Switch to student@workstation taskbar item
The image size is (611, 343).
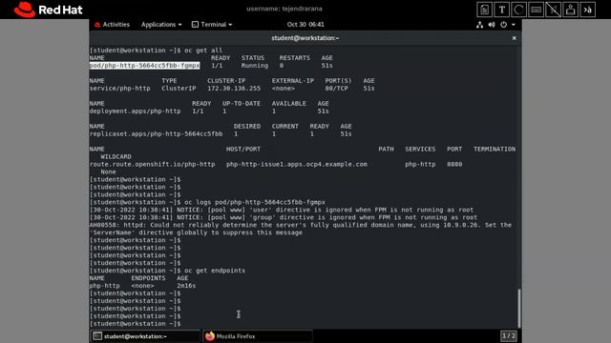pyautogui.click(x=145, y=336)
